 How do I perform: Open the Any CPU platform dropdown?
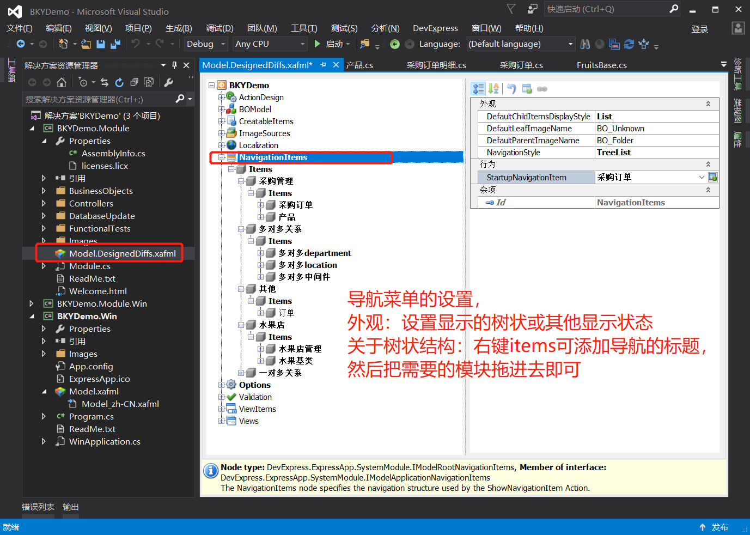pyautogui.click(x=270, y=44)
